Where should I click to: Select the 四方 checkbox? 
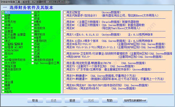[x=3, y=72]
